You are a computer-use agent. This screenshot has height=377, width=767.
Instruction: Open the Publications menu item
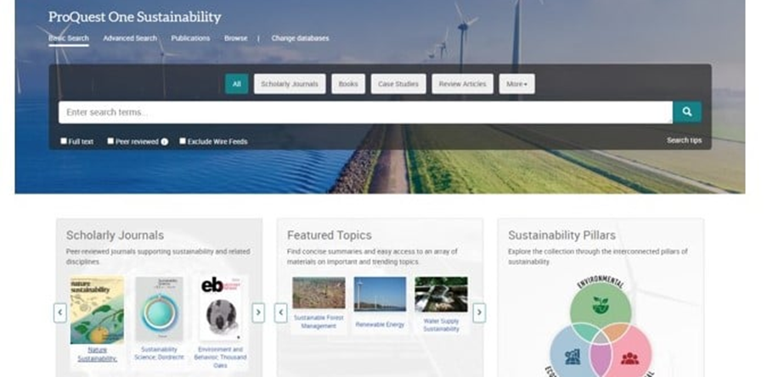(x=190, y=38)
